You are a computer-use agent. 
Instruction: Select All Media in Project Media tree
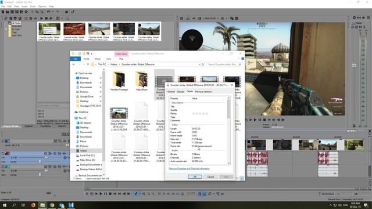click(x=16, y=23)
